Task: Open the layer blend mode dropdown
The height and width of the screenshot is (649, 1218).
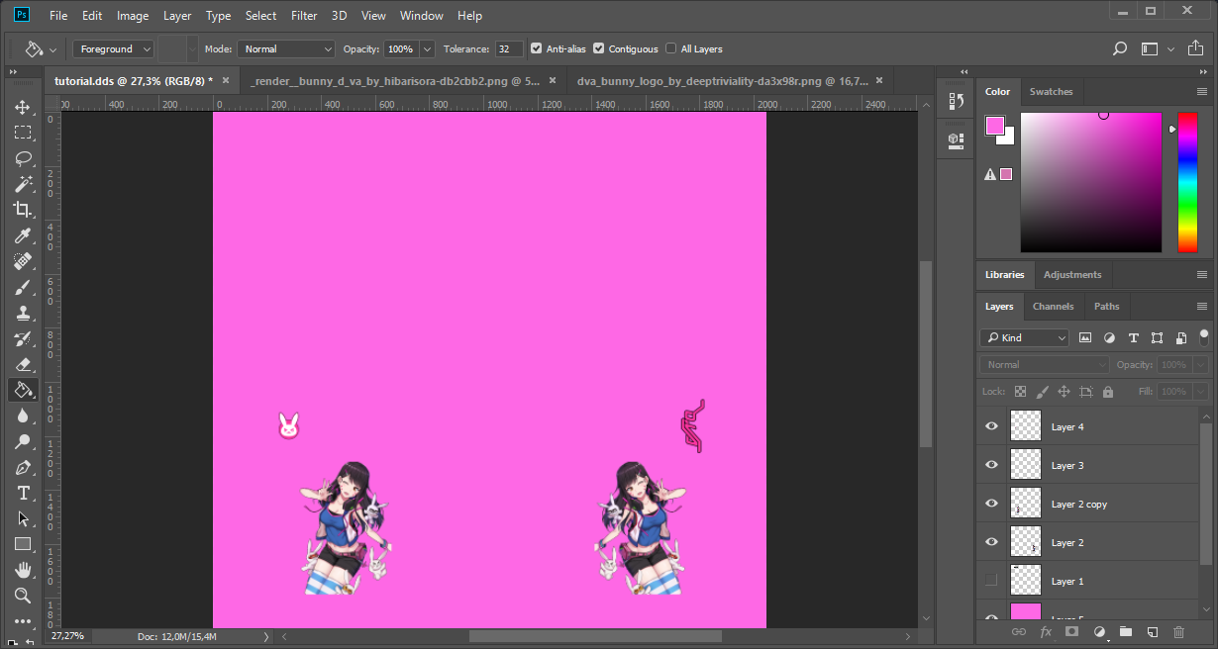Action: tap(1045, 364)
